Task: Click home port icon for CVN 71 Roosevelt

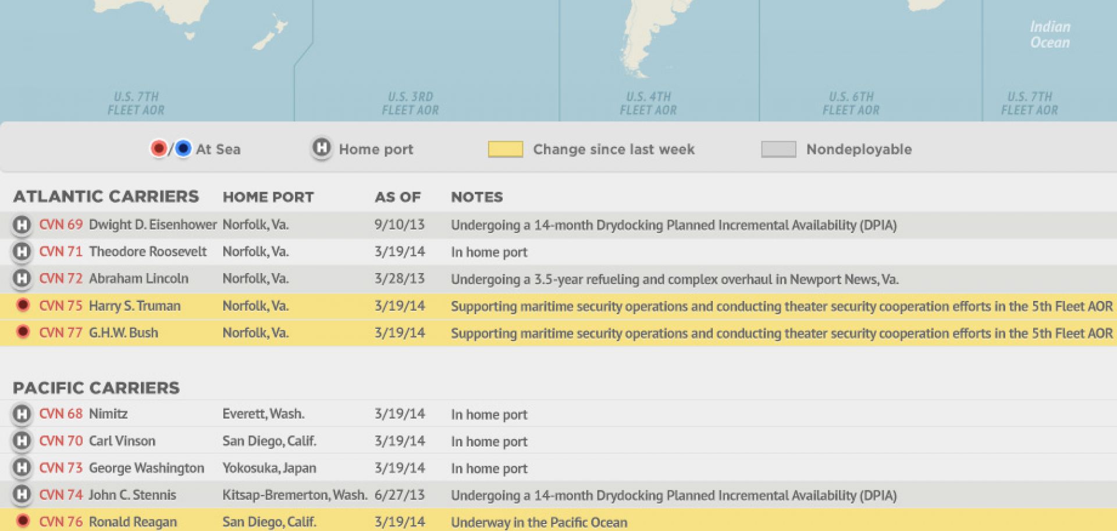Action: tap(22, 252)
